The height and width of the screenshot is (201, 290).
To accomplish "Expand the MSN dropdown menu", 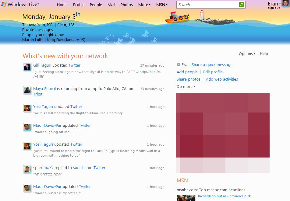I will (162, 5).
